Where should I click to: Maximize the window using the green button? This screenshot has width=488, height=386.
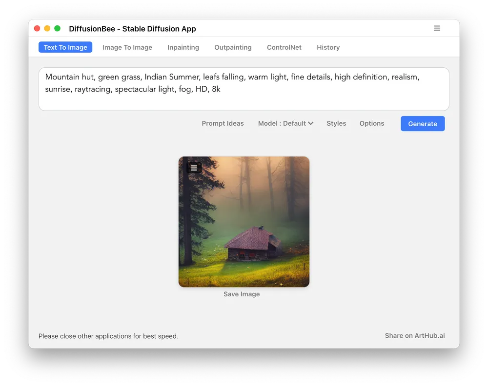pos(58,29)
